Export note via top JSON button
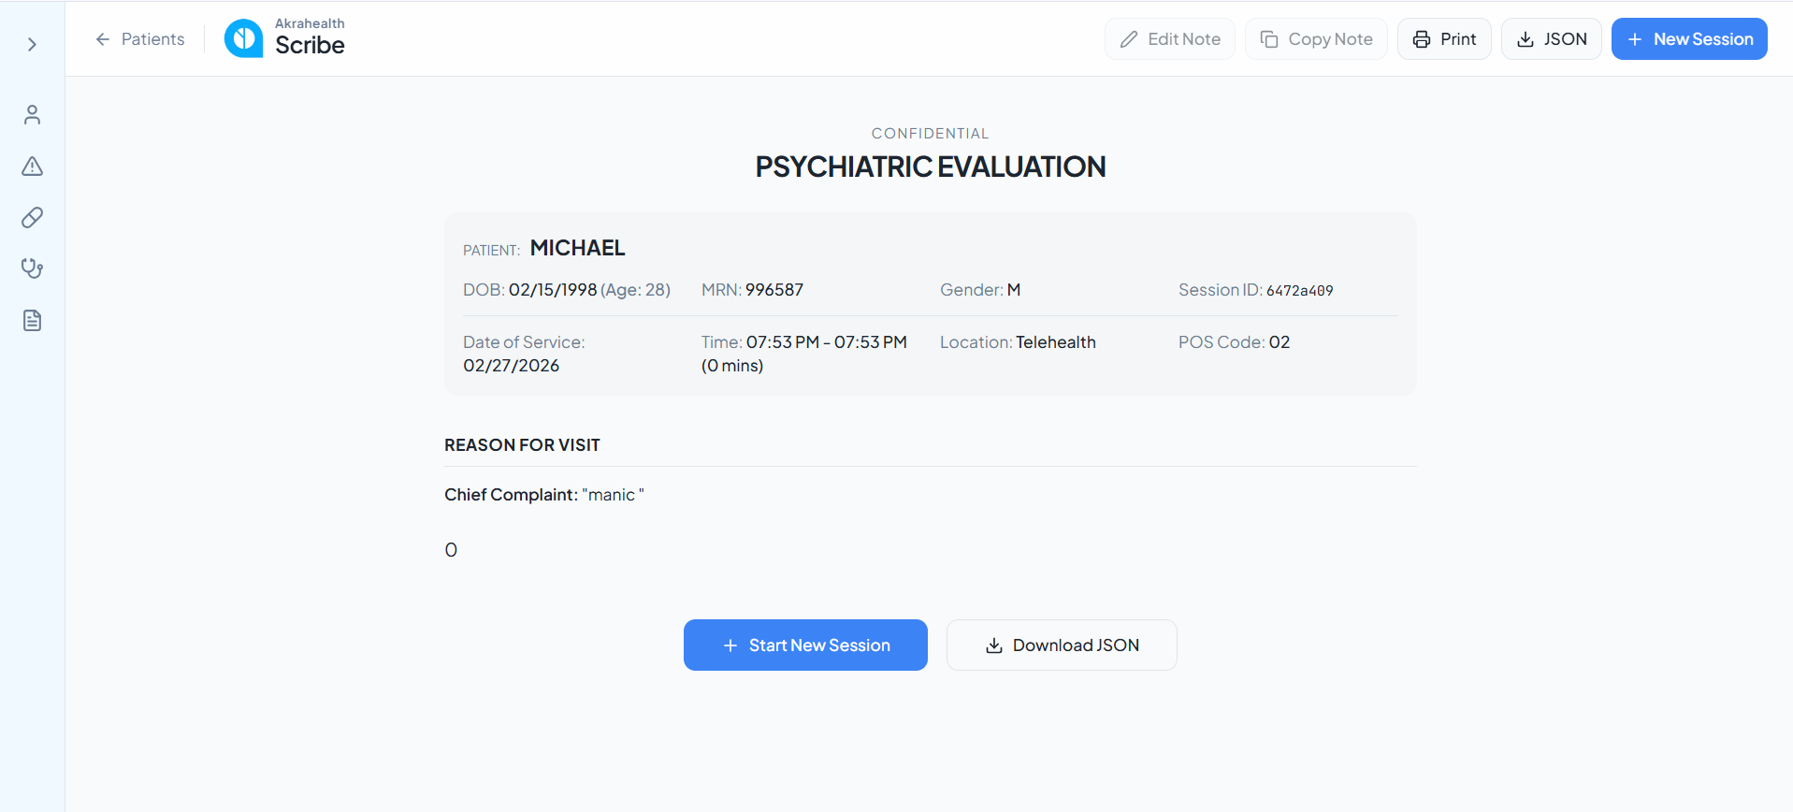 [x=1552, y=39]
